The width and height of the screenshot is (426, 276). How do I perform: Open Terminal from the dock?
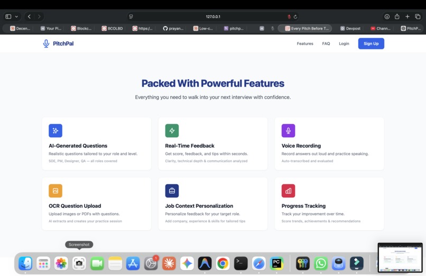240,263
